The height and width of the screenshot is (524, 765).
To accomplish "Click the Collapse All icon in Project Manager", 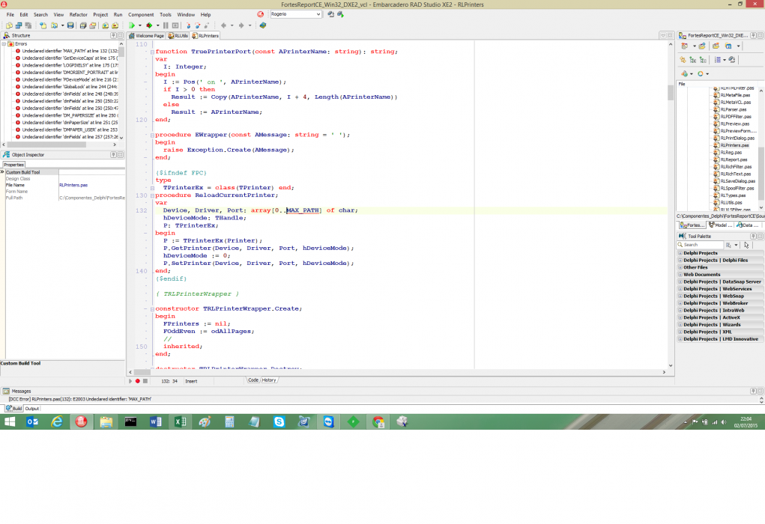I will 703,60.
